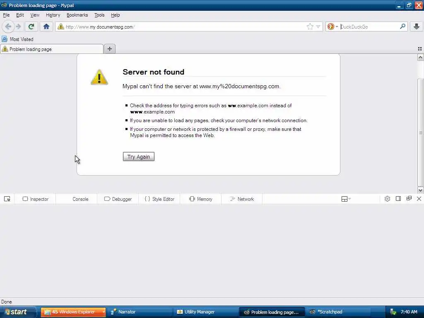Open the Bookmarks menu
Screen dimensions: 424x318
(77, 15)
